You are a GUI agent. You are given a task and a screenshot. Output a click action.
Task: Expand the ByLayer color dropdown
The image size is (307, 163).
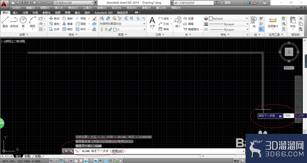229,19
